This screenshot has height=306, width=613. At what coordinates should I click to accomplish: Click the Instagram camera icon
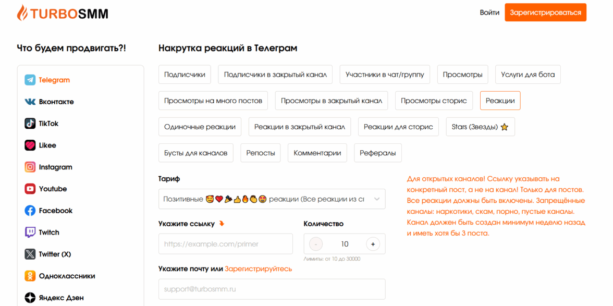(x=30, y=167)
